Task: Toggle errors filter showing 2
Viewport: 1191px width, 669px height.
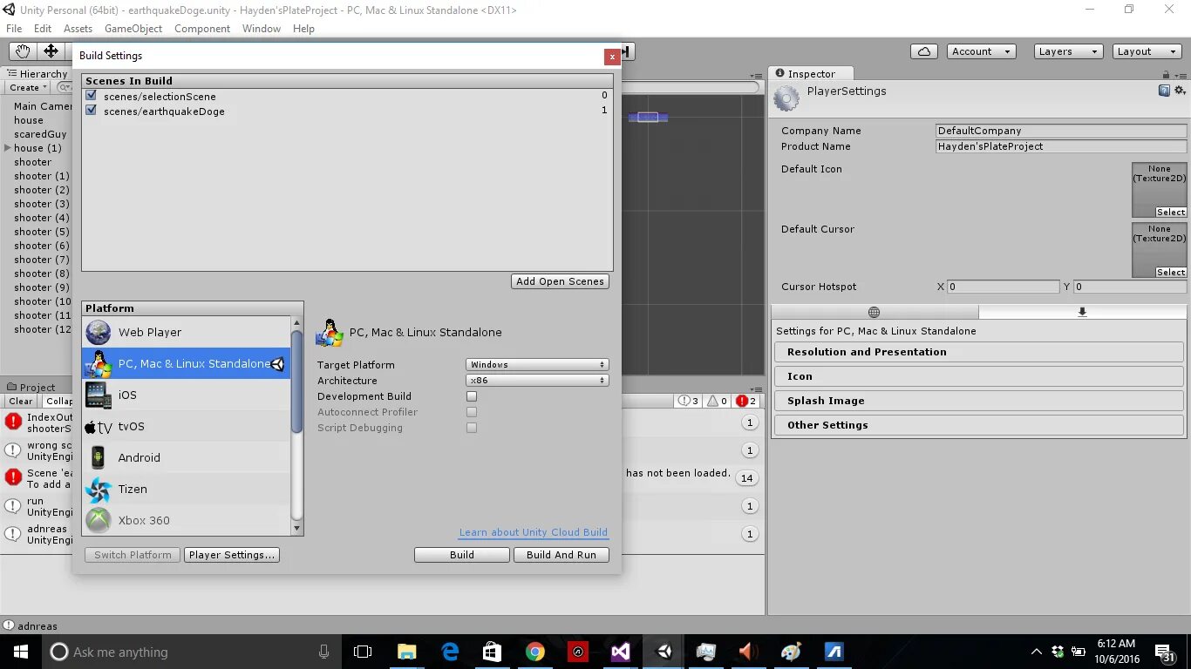Action: pyautogui.click(x=745, y=401)
